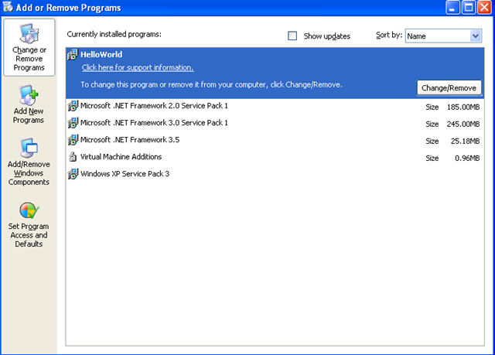Click the .NET Framework 2.0 SP1 icon

(x=73, y=105)
